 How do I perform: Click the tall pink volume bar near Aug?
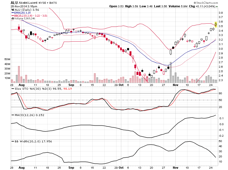pos(19,74)
